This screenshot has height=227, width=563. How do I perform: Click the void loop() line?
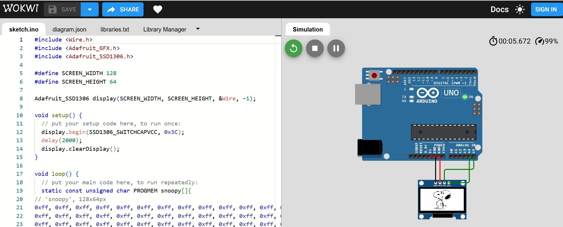[x=56, y=174]
